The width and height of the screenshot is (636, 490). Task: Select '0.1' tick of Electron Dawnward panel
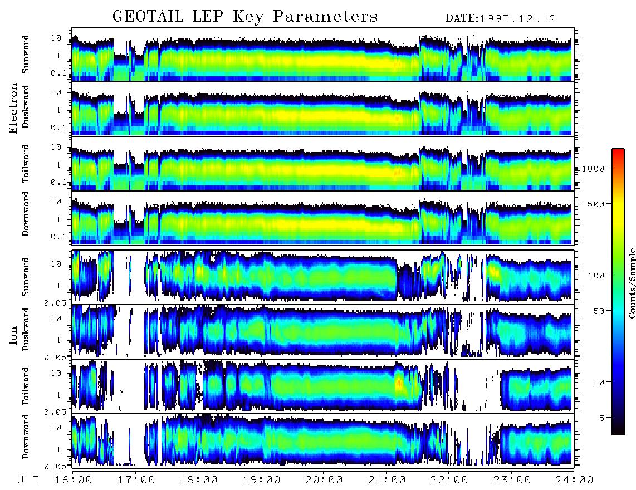coord(58,237)
